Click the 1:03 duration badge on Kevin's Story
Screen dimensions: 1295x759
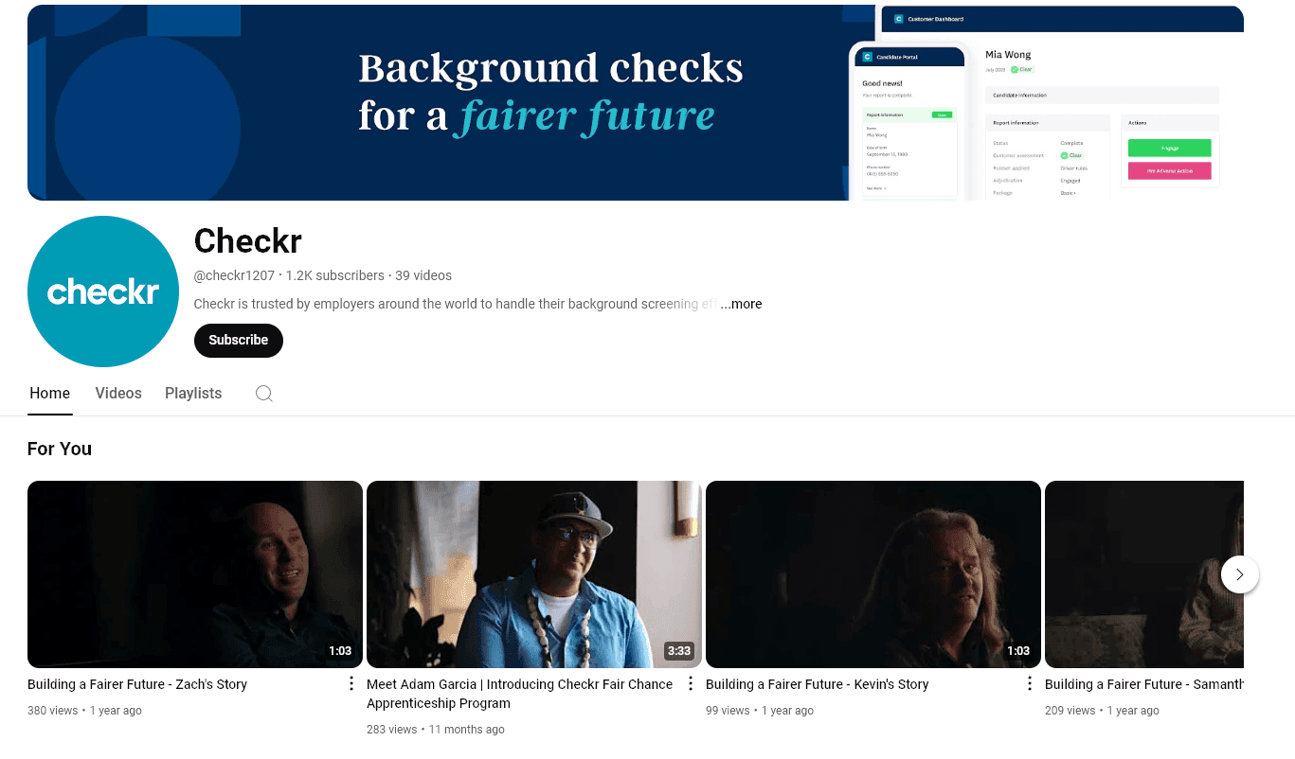tap(1018, 651)
